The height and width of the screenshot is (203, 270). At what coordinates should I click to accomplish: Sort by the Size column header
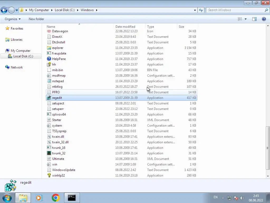click(181, 27)
